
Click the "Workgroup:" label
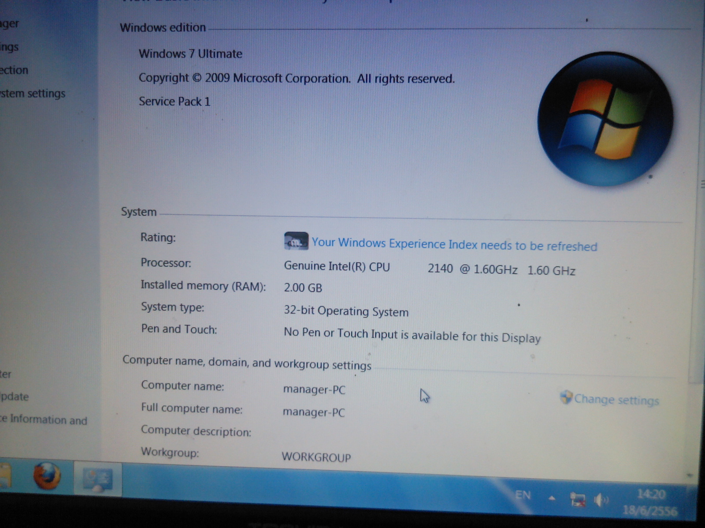tap(170, 452)
